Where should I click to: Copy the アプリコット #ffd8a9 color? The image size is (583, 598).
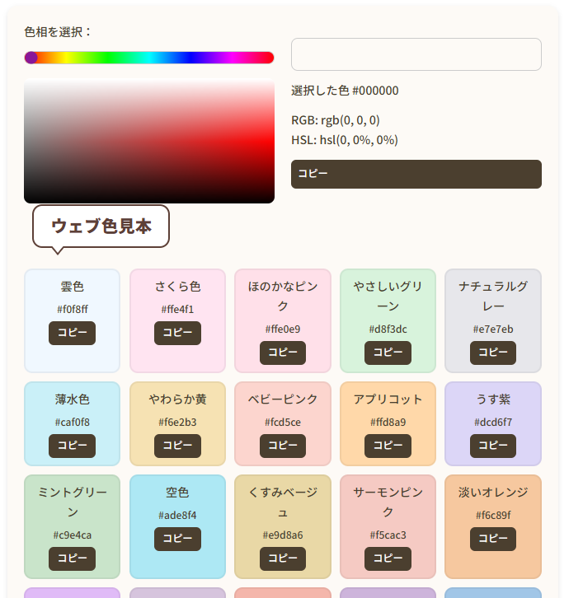tap(388, 446)
